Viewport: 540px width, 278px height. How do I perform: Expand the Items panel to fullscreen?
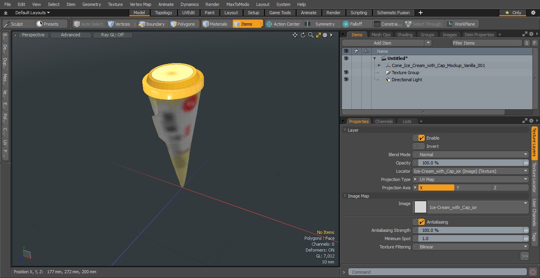click(x=525, y=34)
